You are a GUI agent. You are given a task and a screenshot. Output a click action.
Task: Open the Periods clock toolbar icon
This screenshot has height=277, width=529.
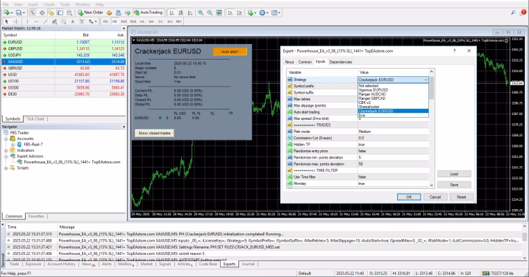point(263,12)
